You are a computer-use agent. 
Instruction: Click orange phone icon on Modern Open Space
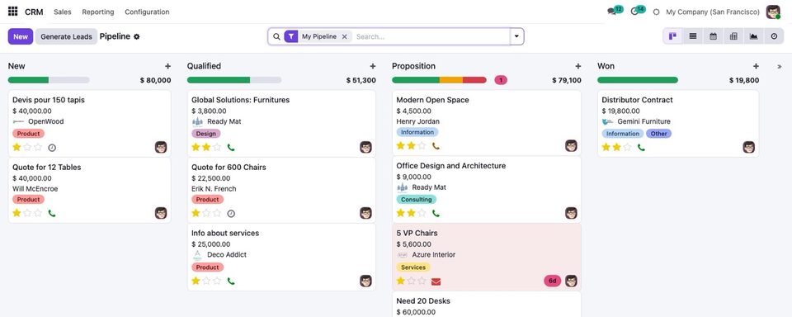coord(436,146)
